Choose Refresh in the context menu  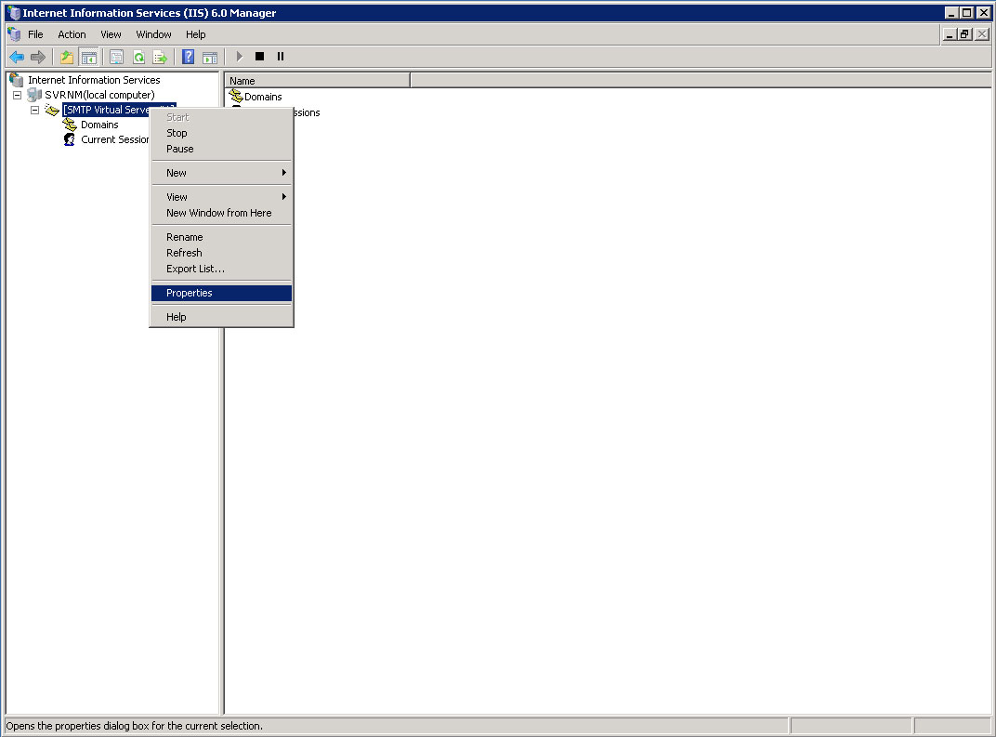(221, 253)
